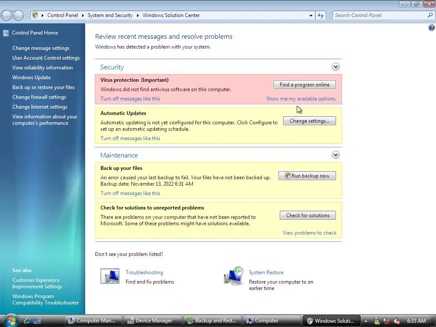This screenshot has width=436, height=327.
Task: Click the 6:33 AM clock
Action: 416,321
